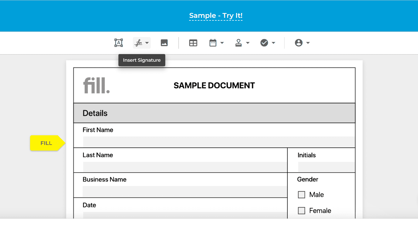Check the Female checkbox
Image resolution: width=418 pixels, height=227 pixels.
point(302,211)
